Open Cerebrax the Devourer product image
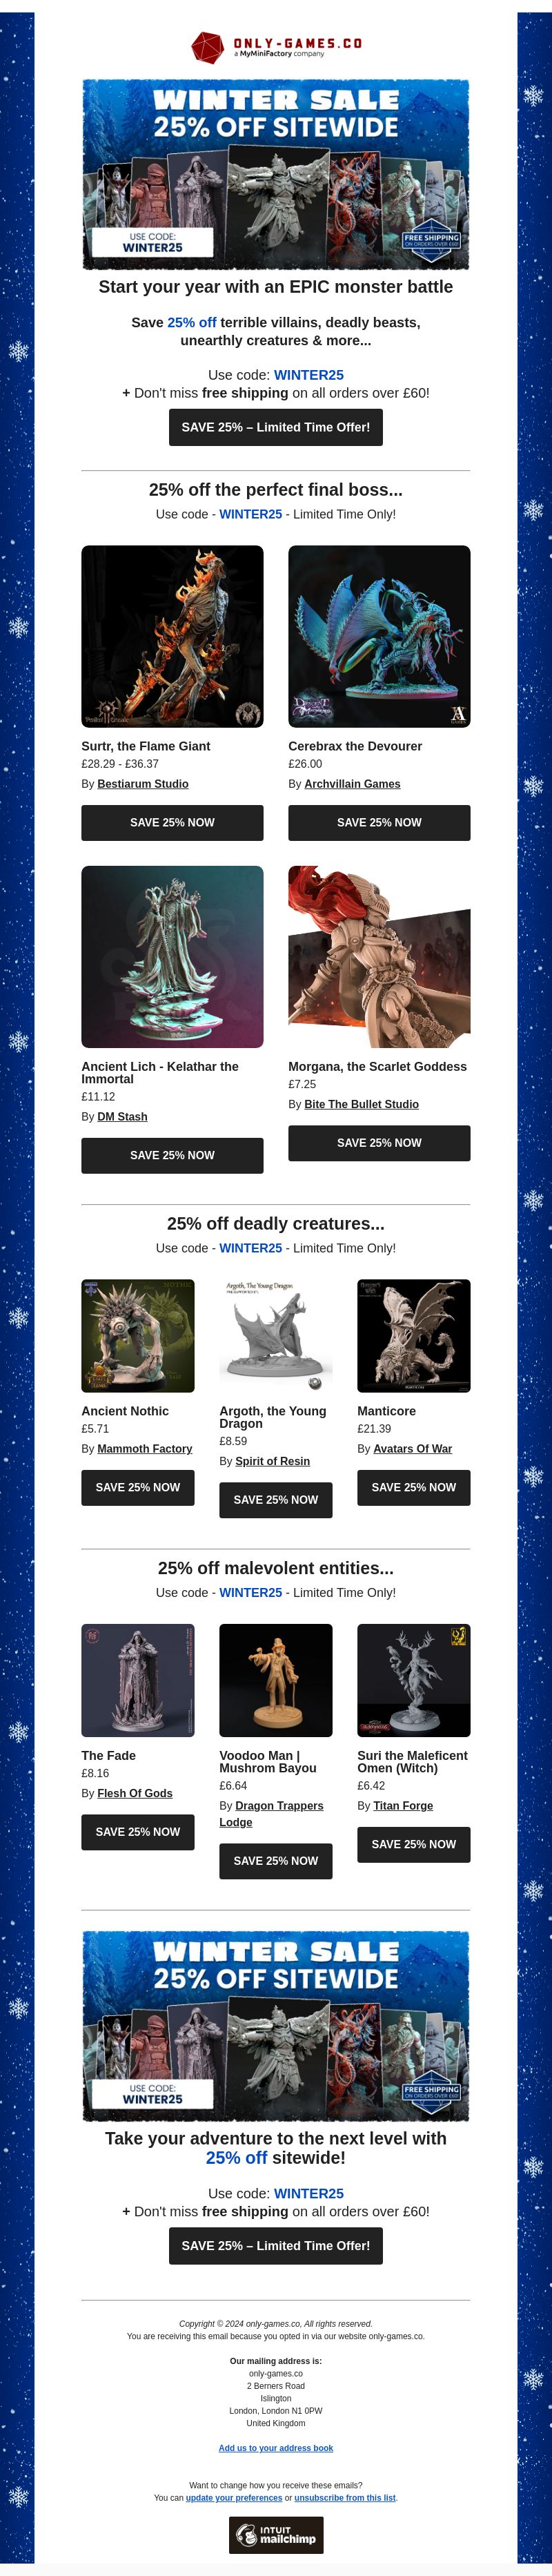Screen dimensions: 552x2576 pos(379,636)
